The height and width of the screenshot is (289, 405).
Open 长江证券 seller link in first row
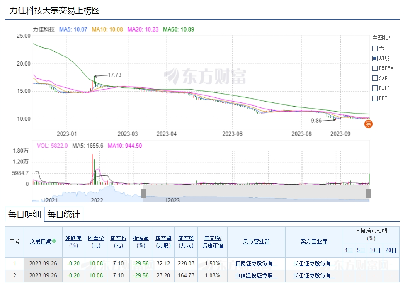314,263
